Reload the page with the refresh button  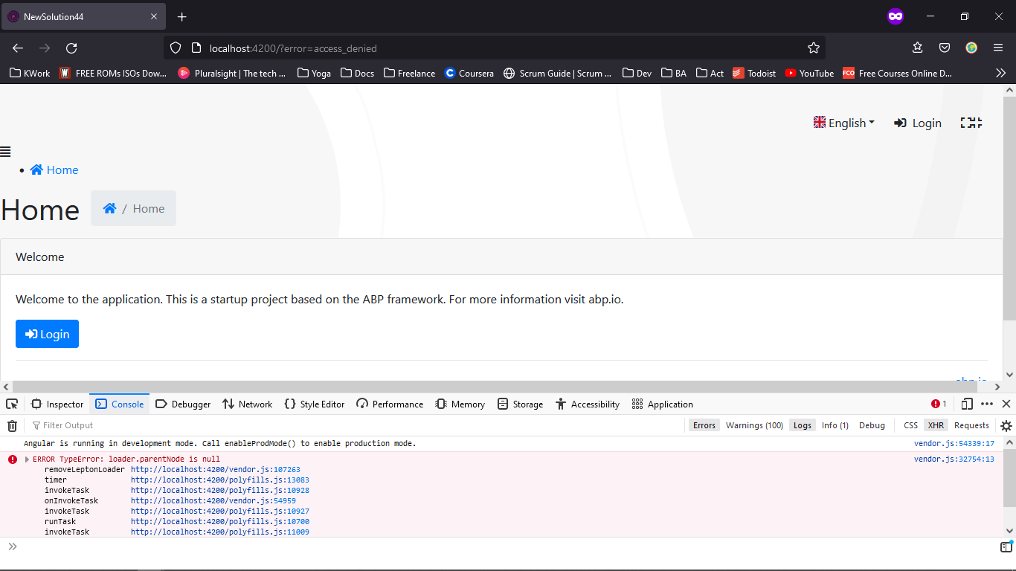click(71, 48)
